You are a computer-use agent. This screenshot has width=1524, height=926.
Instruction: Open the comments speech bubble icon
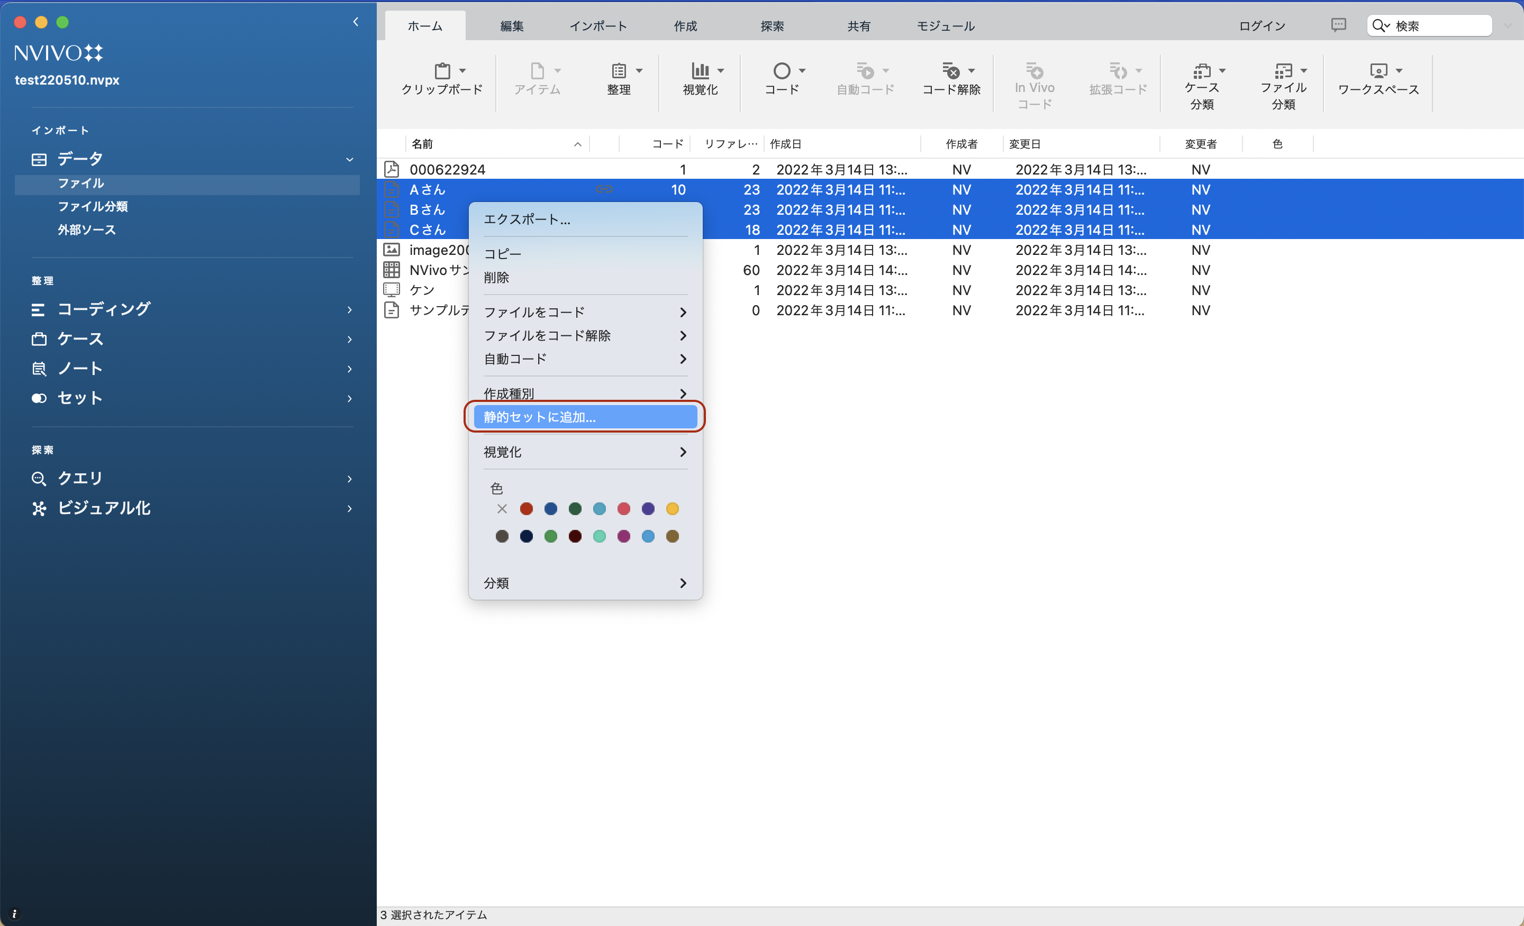point(1338,25)
